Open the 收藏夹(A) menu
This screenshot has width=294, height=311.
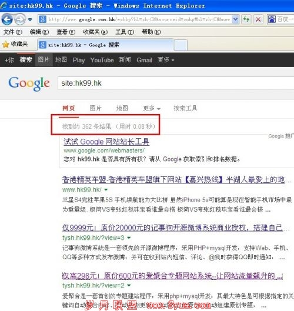(x=95, y=32)
